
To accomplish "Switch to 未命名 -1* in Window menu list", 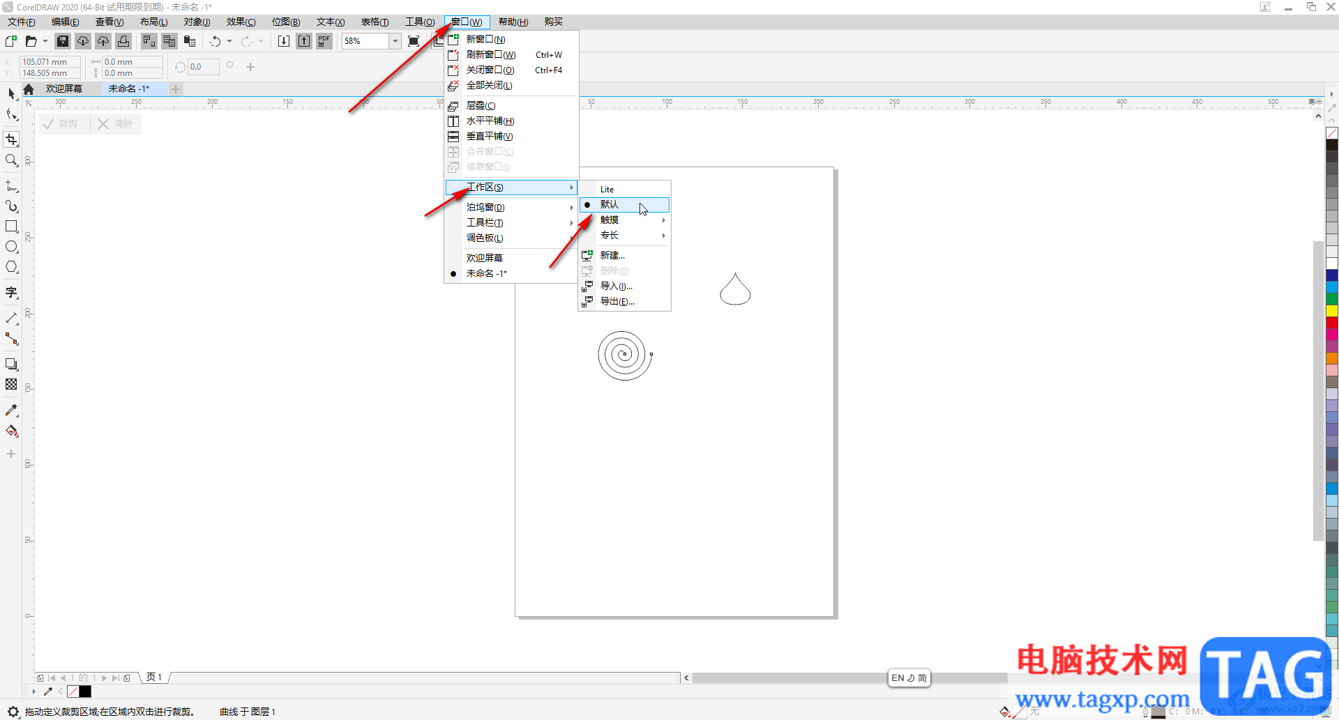I will pyautogui.click(x=511, y=273).
